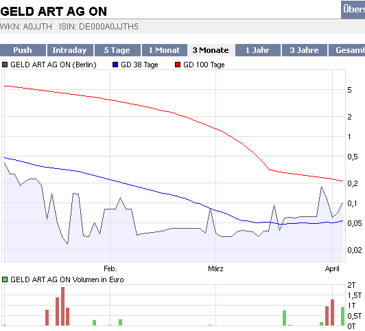Click the 0,02 price axis value

click(x=355, y=250)
